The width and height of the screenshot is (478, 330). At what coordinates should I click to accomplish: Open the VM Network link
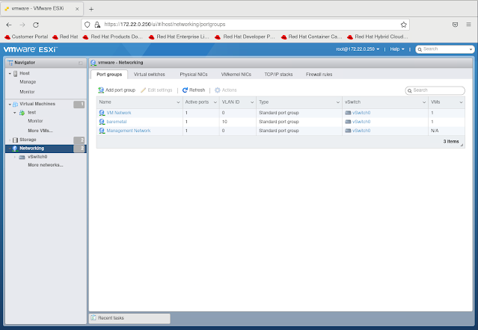(x=119, y=113)
